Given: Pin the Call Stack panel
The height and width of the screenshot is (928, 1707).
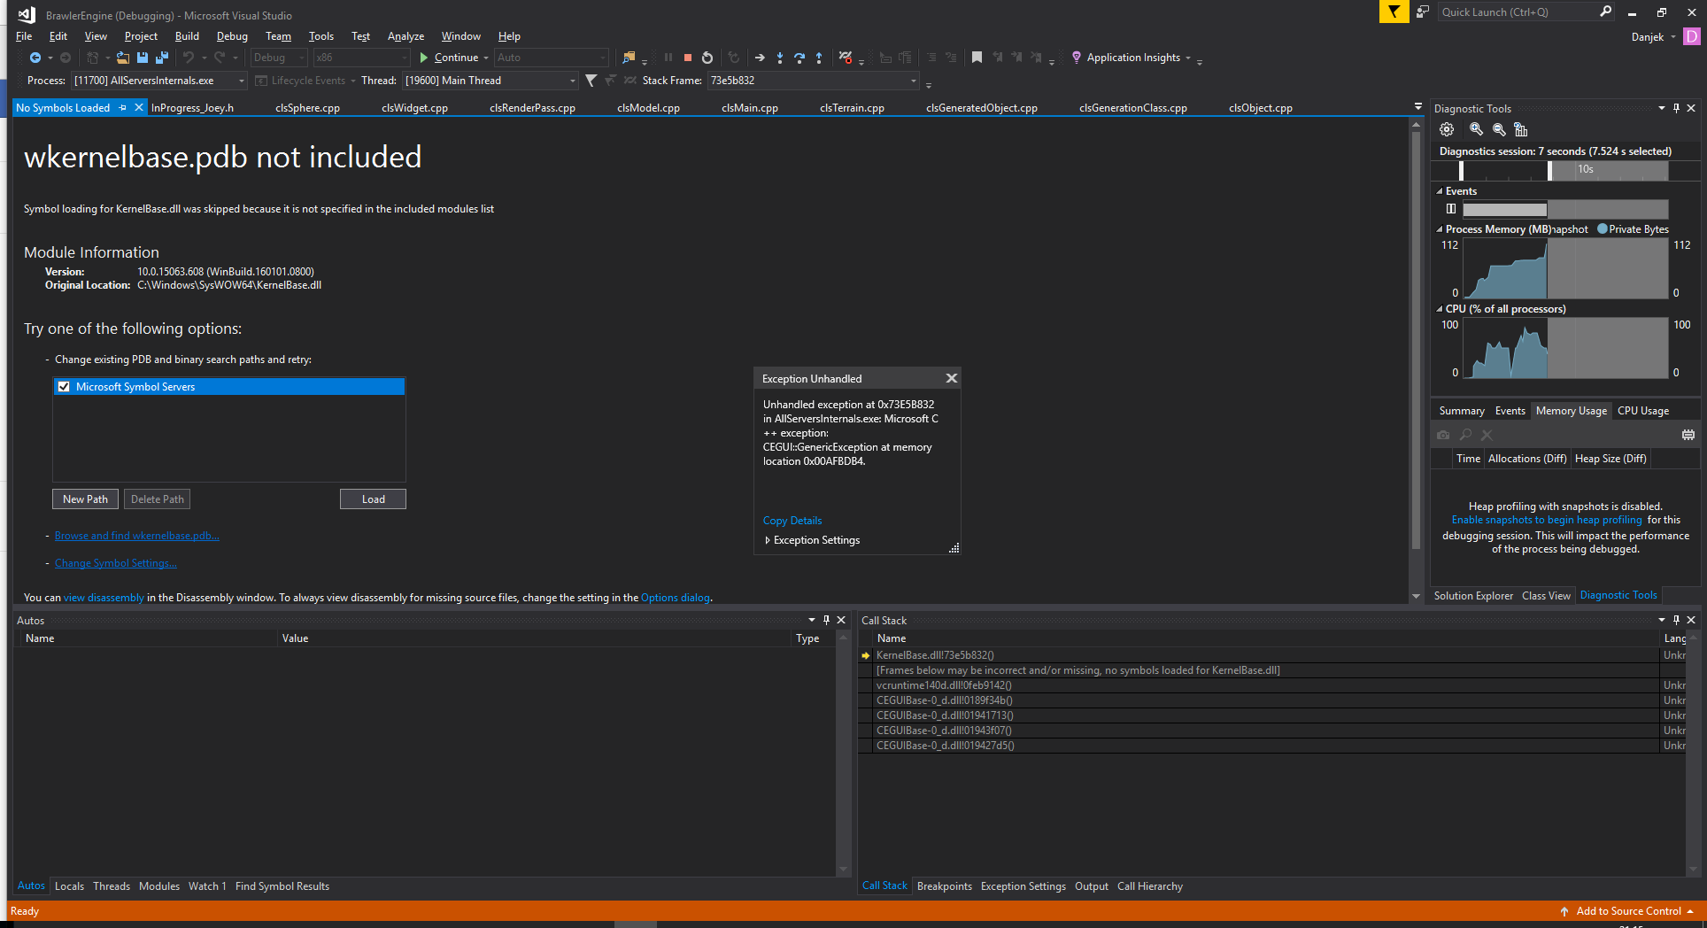Looking at the screenshot, I should click(x=1676, y=620).
